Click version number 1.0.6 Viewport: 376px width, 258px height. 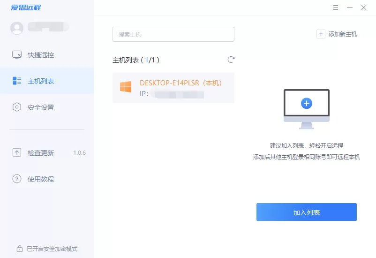pos(79,152)
